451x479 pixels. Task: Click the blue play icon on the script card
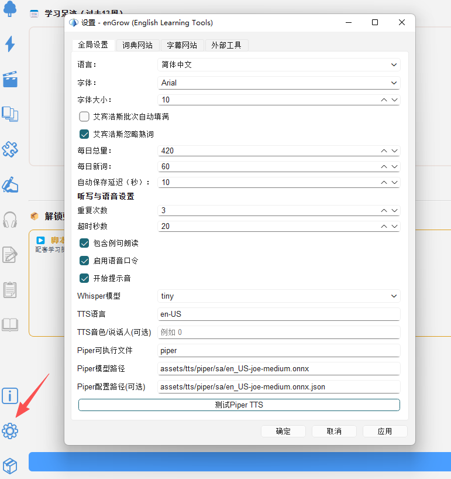[x=40, y=240]
